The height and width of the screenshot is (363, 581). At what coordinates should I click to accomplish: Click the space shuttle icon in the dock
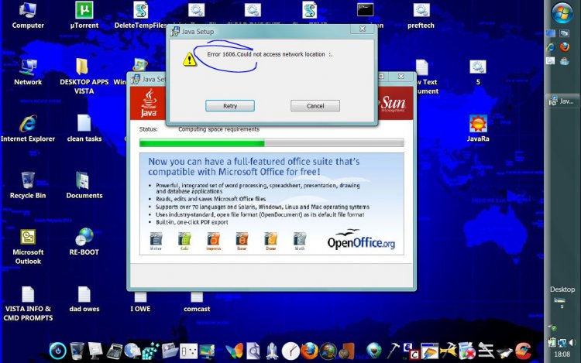coord(272,351)
